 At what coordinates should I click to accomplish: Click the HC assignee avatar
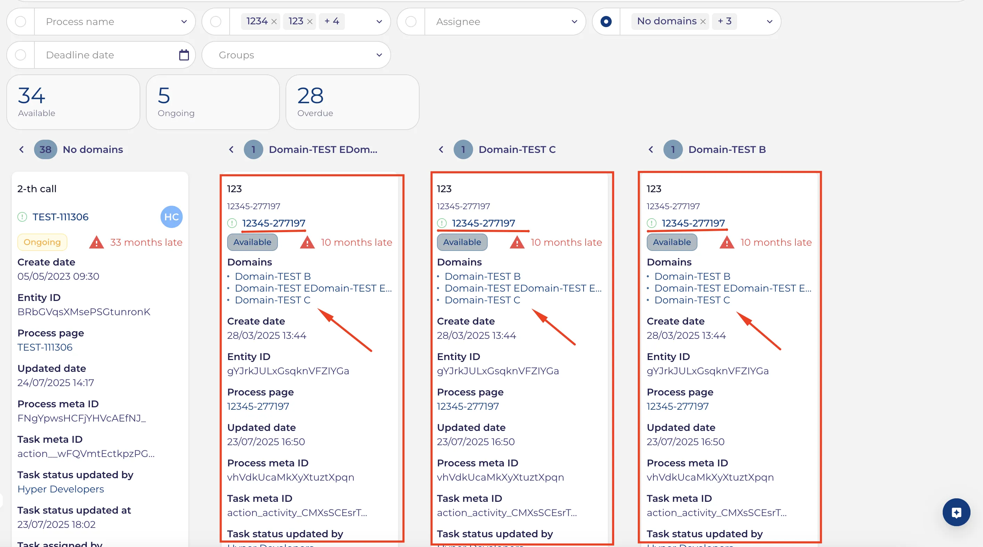pos(171,217)
